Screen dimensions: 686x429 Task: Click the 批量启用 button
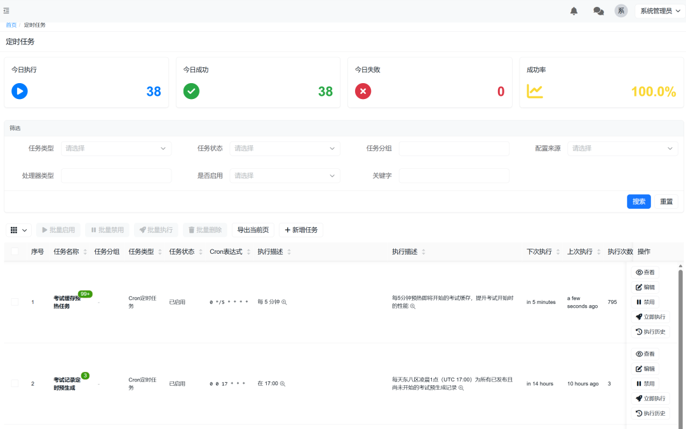click(x=58, y=230)
